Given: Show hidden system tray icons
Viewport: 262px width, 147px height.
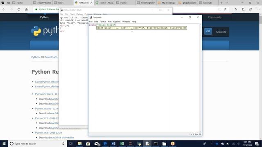Looking at the screenshot, I should coord(211,143).
